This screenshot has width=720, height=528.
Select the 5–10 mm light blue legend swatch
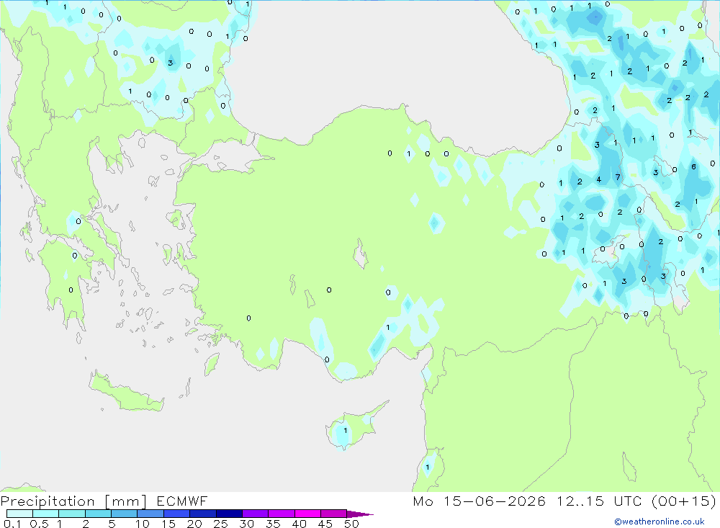pos(125,514)
